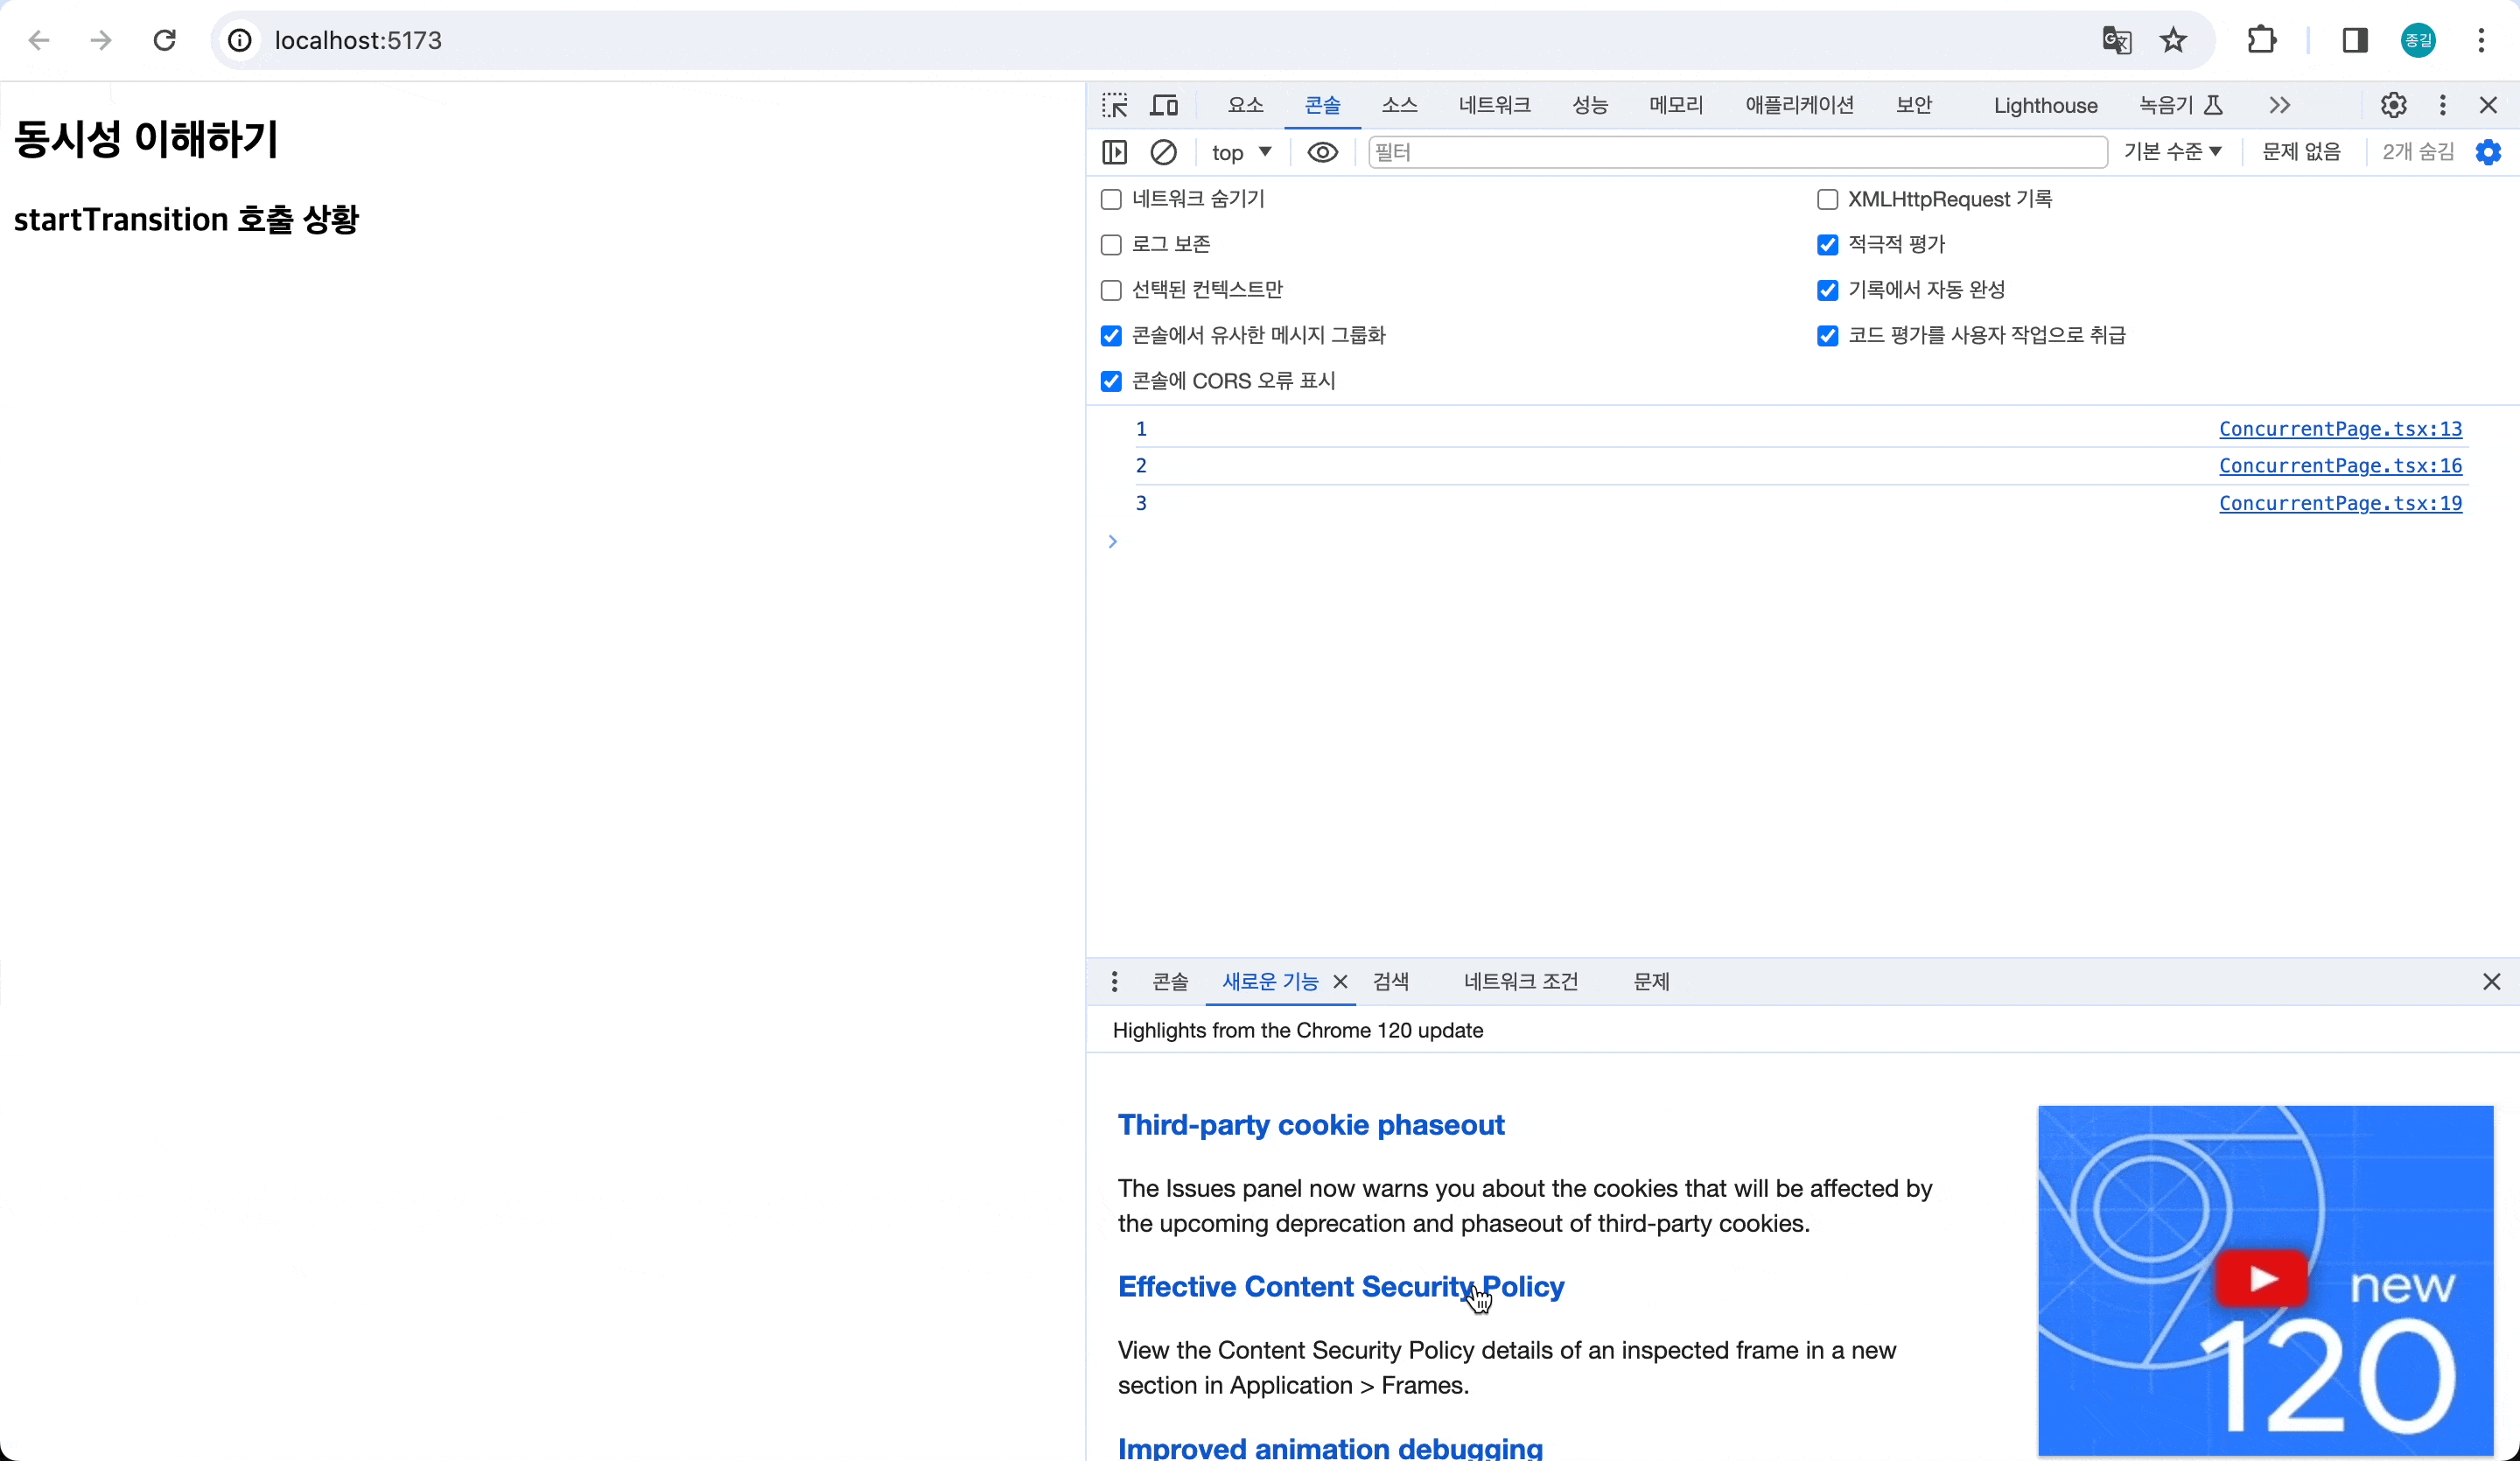Expand the 기본 수준 log level dropdown

tap(2172, 152)
